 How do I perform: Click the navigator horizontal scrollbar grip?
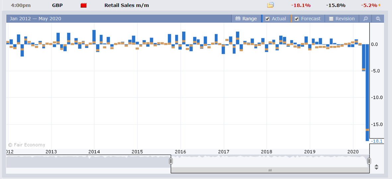tap(270, 170)
